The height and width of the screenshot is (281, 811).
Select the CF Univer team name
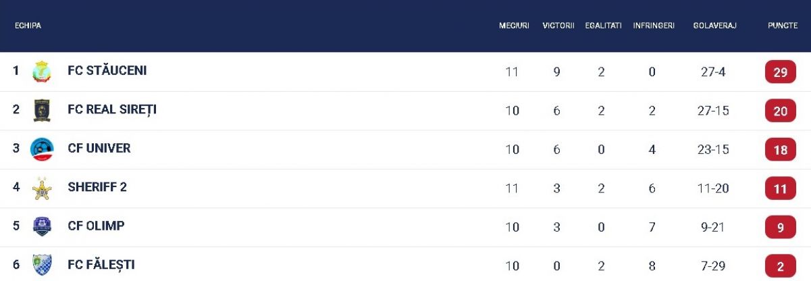pos(99,149)
